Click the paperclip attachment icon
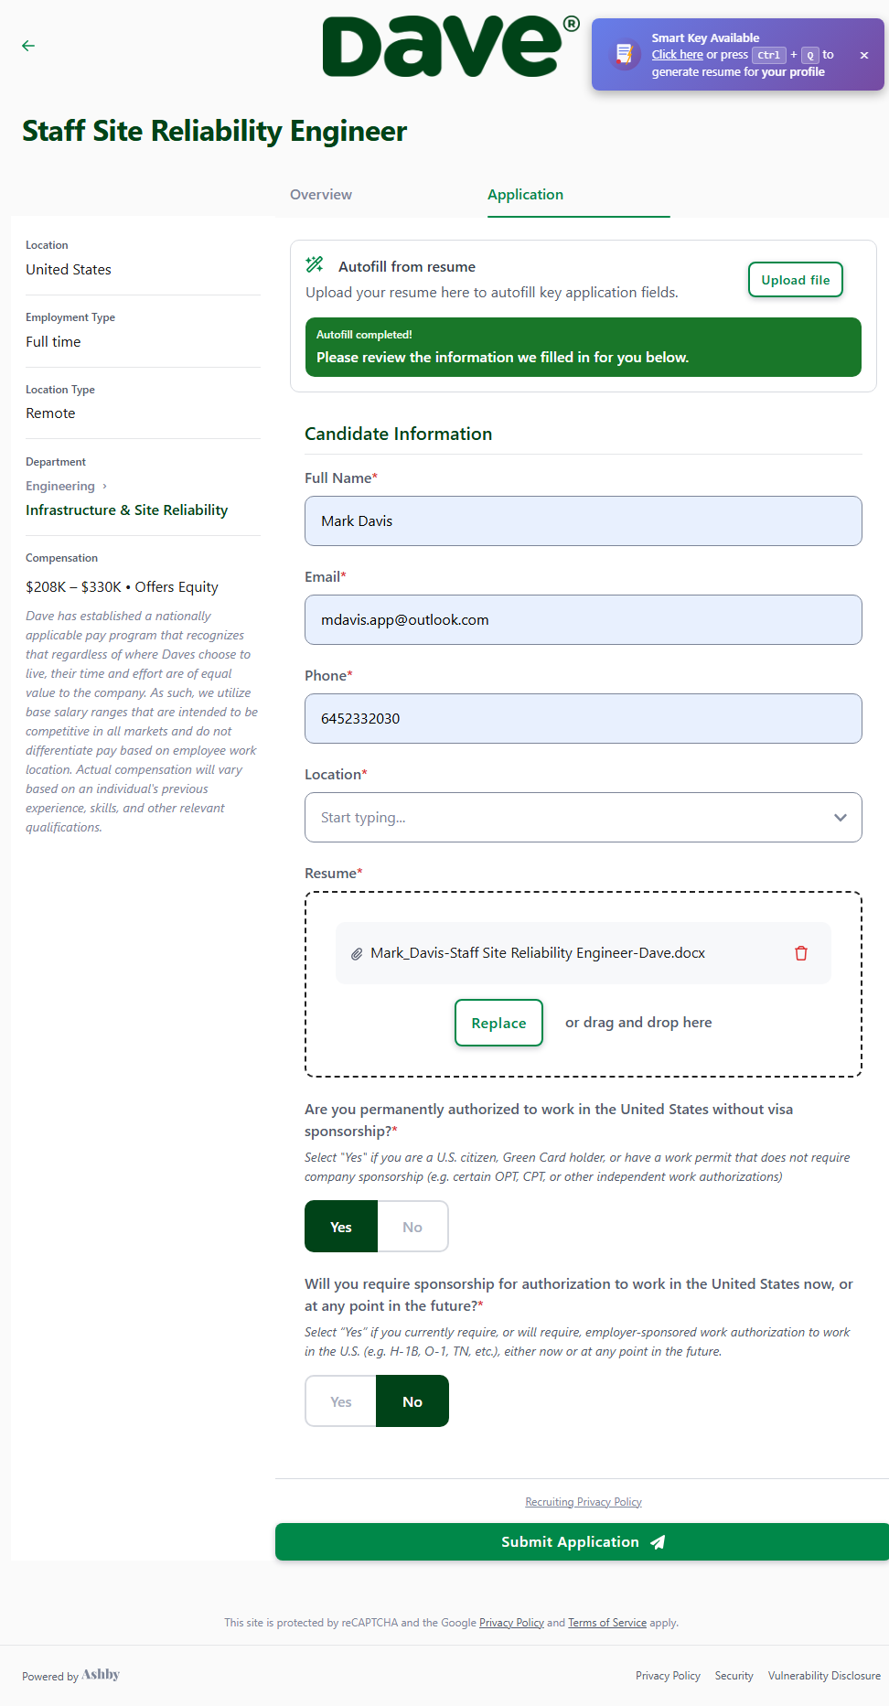Image resolution: width=889 pixels, height=1706 pixels. coord(357,954)
